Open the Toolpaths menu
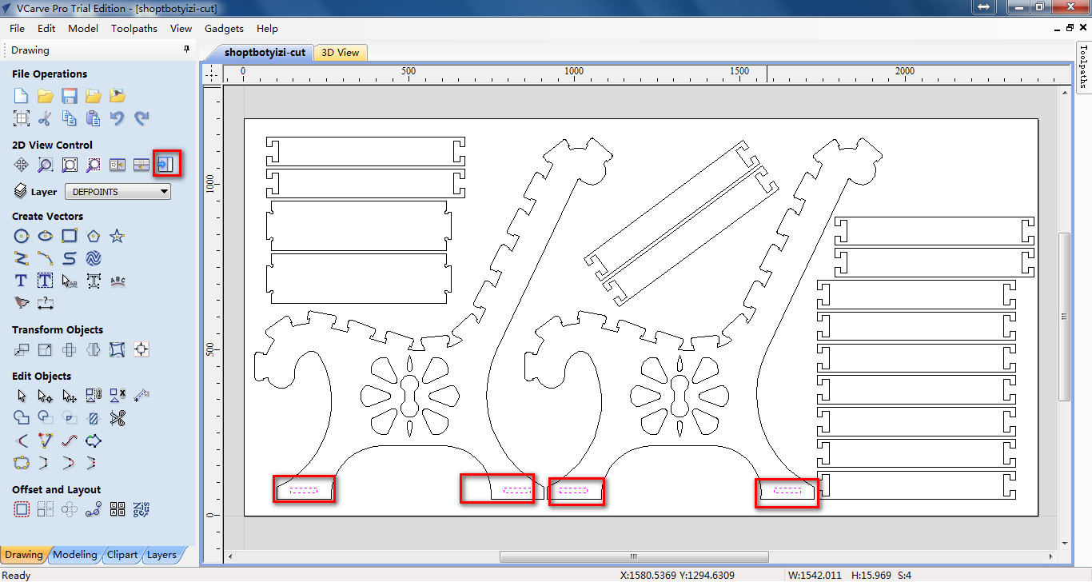1092x582 pixels. tap(134, 28)
